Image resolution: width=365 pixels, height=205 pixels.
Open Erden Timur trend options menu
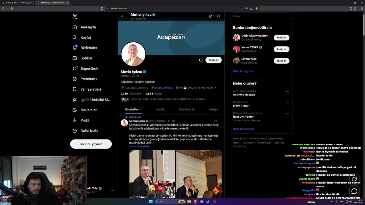[287, 103]
